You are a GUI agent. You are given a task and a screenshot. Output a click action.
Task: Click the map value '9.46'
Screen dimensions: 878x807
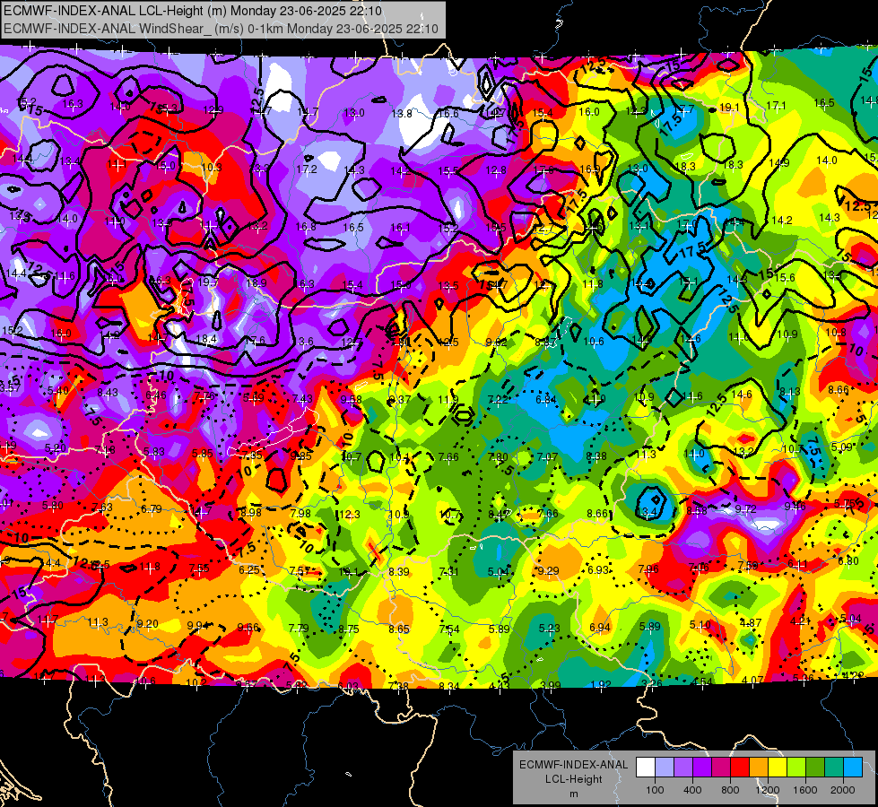(795, 507)
